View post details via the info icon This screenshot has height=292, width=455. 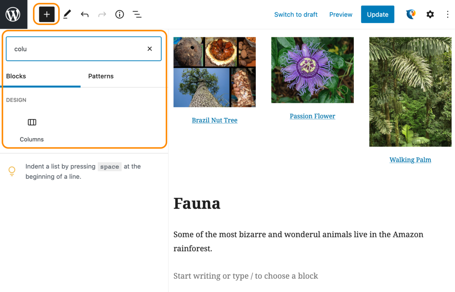pyautogui.click(x=119, y=14)
